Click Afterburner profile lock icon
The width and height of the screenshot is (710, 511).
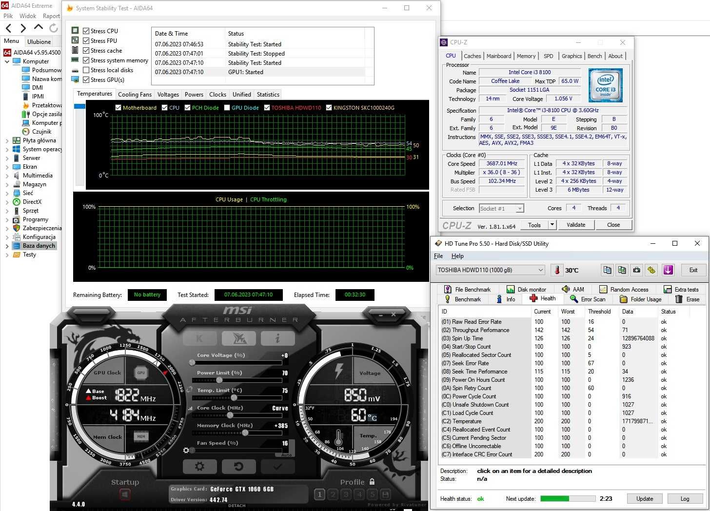[372, 482]
